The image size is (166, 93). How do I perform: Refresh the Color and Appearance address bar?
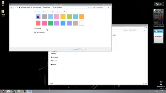(x=90, y=8)
